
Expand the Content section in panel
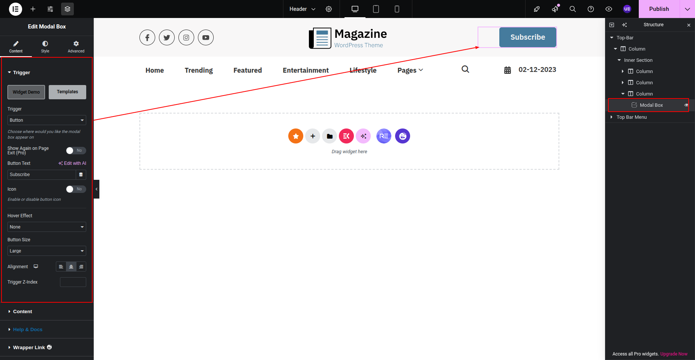pos(22,312)
